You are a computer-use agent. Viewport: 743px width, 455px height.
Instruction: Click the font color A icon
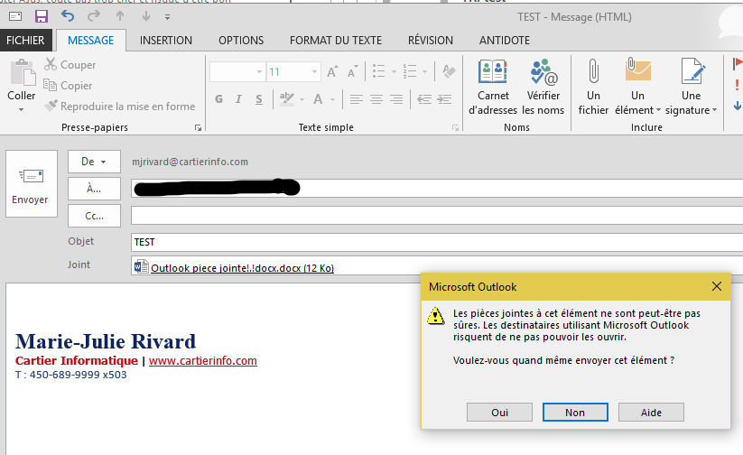(x=318, y=99)
